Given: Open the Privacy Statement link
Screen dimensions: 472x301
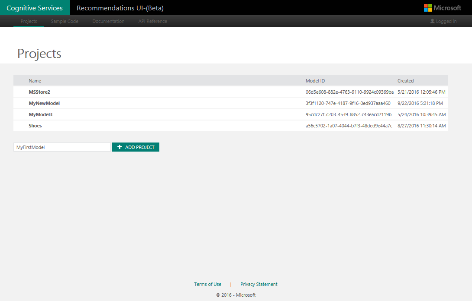Looking at the screenshot, I should click(259, 284).
